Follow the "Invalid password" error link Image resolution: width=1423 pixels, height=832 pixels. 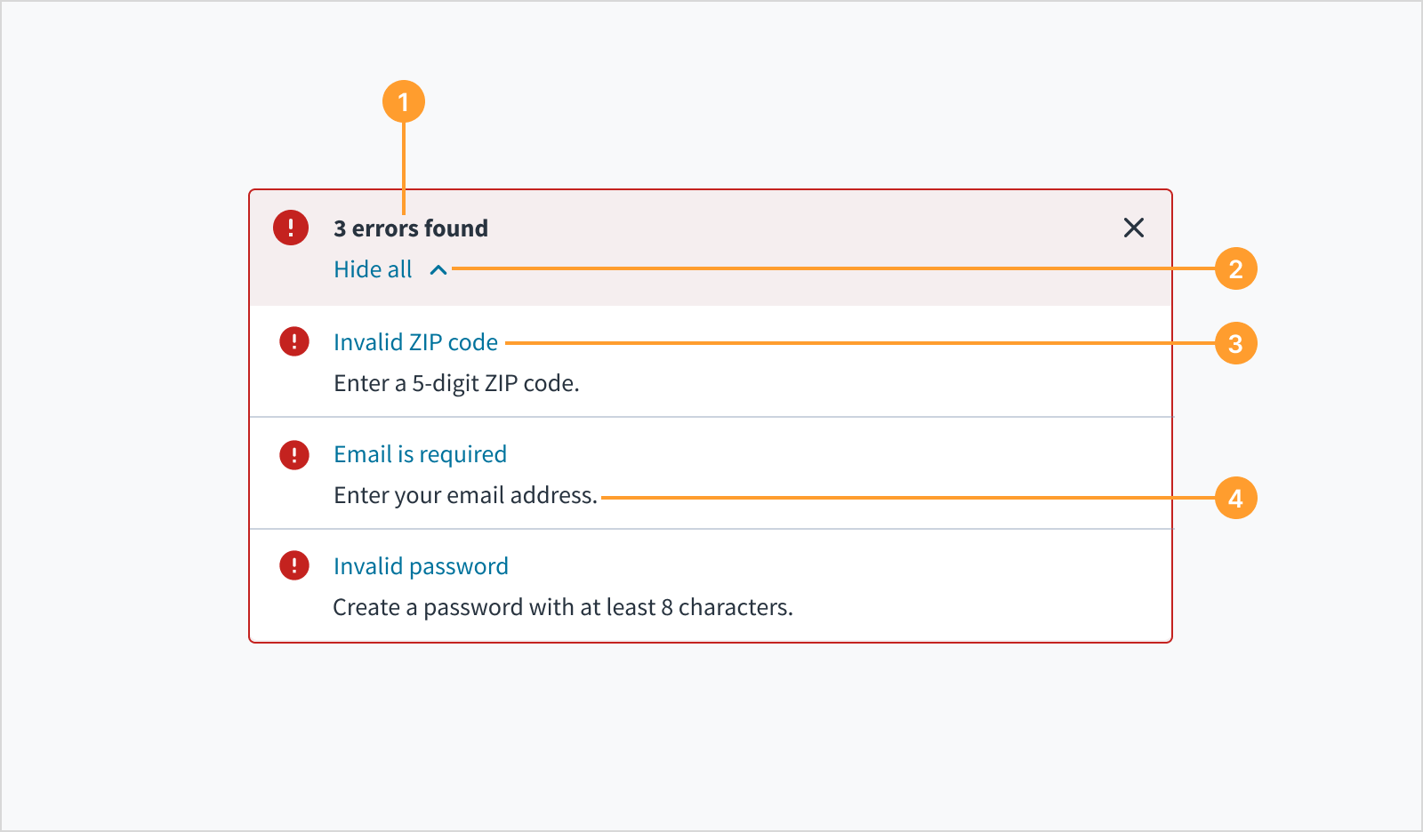click(421, 566)
